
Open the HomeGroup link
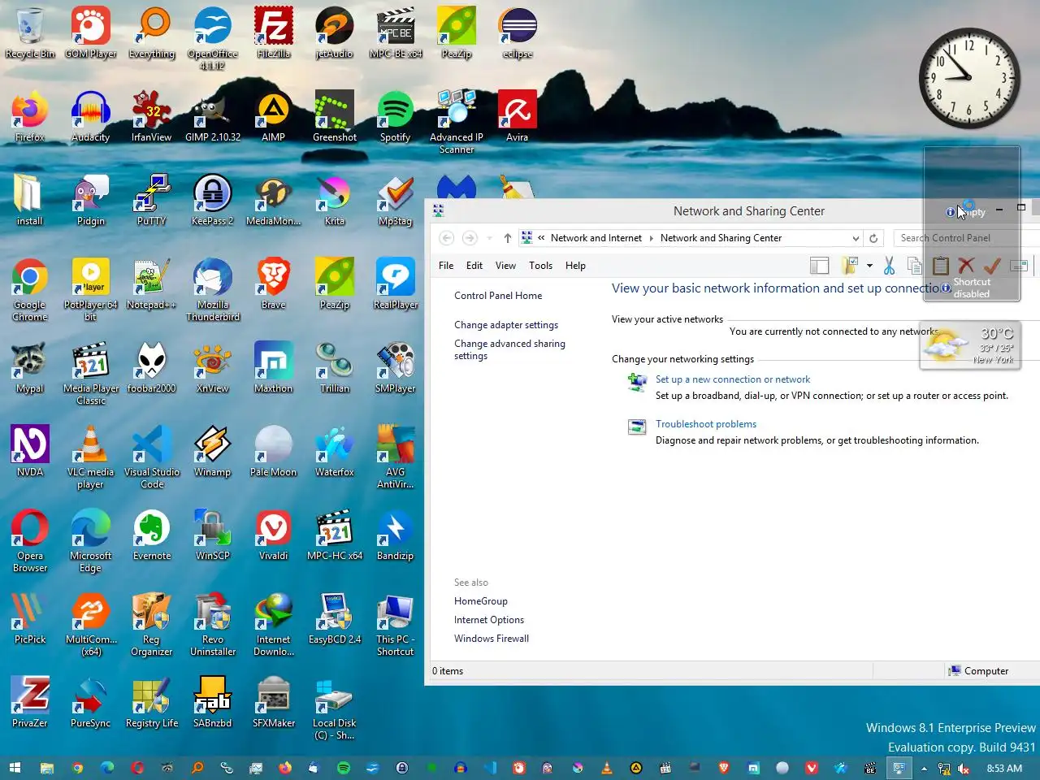[481, 601]
